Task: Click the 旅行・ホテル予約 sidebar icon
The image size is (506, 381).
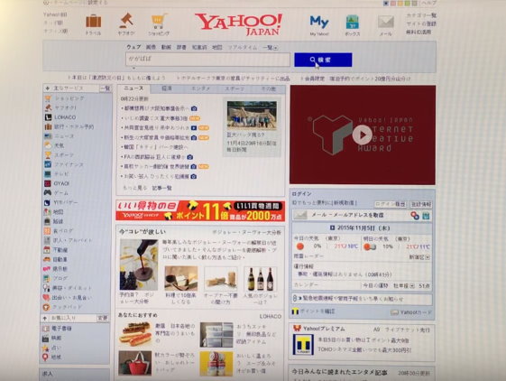Action: (x=48, y=126)
